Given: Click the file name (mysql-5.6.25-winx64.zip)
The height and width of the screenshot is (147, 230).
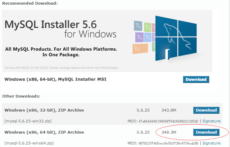Looking at the screenshot, I should click(29, 143).
